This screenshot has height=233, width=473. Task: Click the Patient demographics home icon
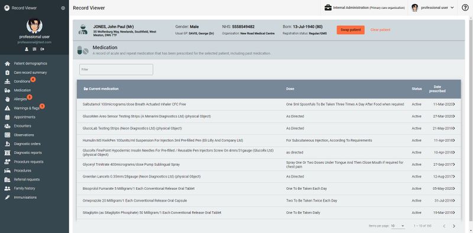click(8, 64)
